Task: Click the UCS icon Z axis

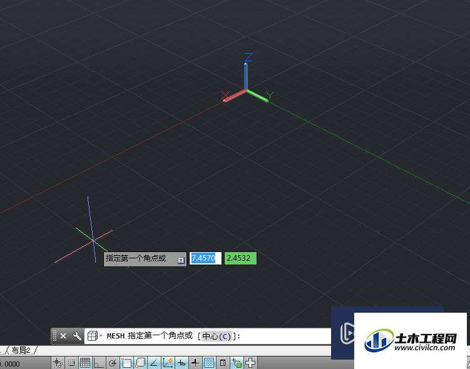Action: (246, 75)
